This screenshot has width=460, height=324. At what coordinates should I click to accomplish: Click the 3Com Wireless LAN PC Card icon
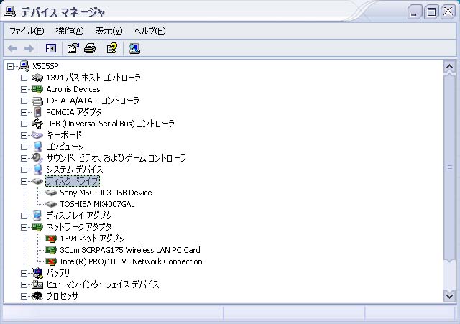pos(51,250)
